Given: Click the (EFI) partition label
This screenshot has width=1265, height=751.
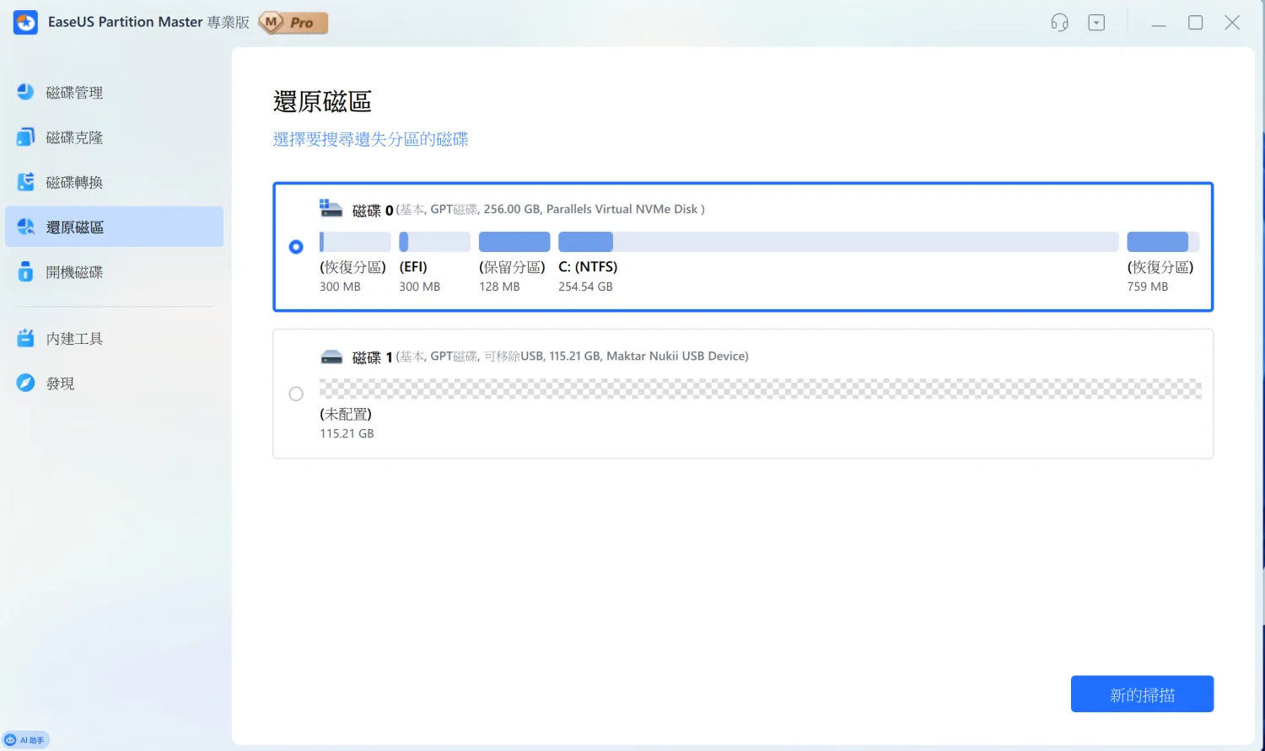Looking at the screenshot, I should point(413,267).
